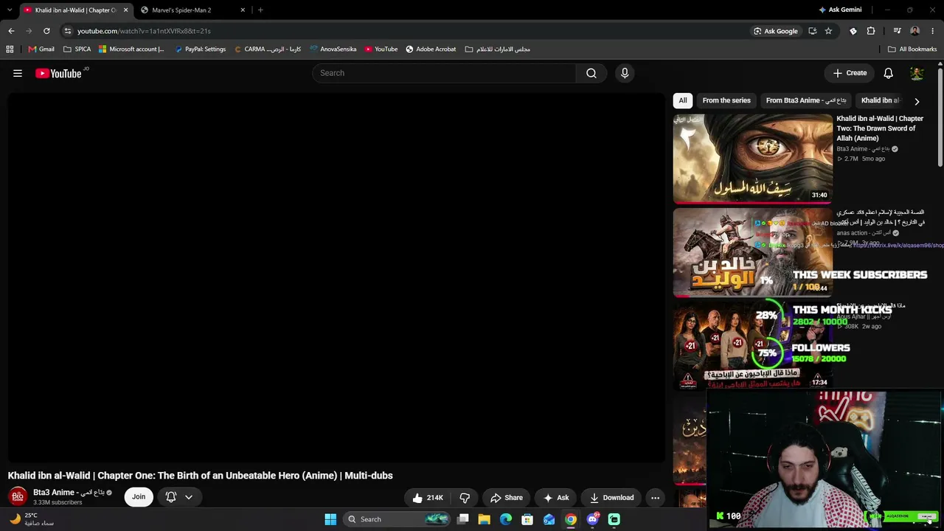Open the AnovaSensika bookmark
Viewport: 944px width, 531px height.
pos(333,49)
